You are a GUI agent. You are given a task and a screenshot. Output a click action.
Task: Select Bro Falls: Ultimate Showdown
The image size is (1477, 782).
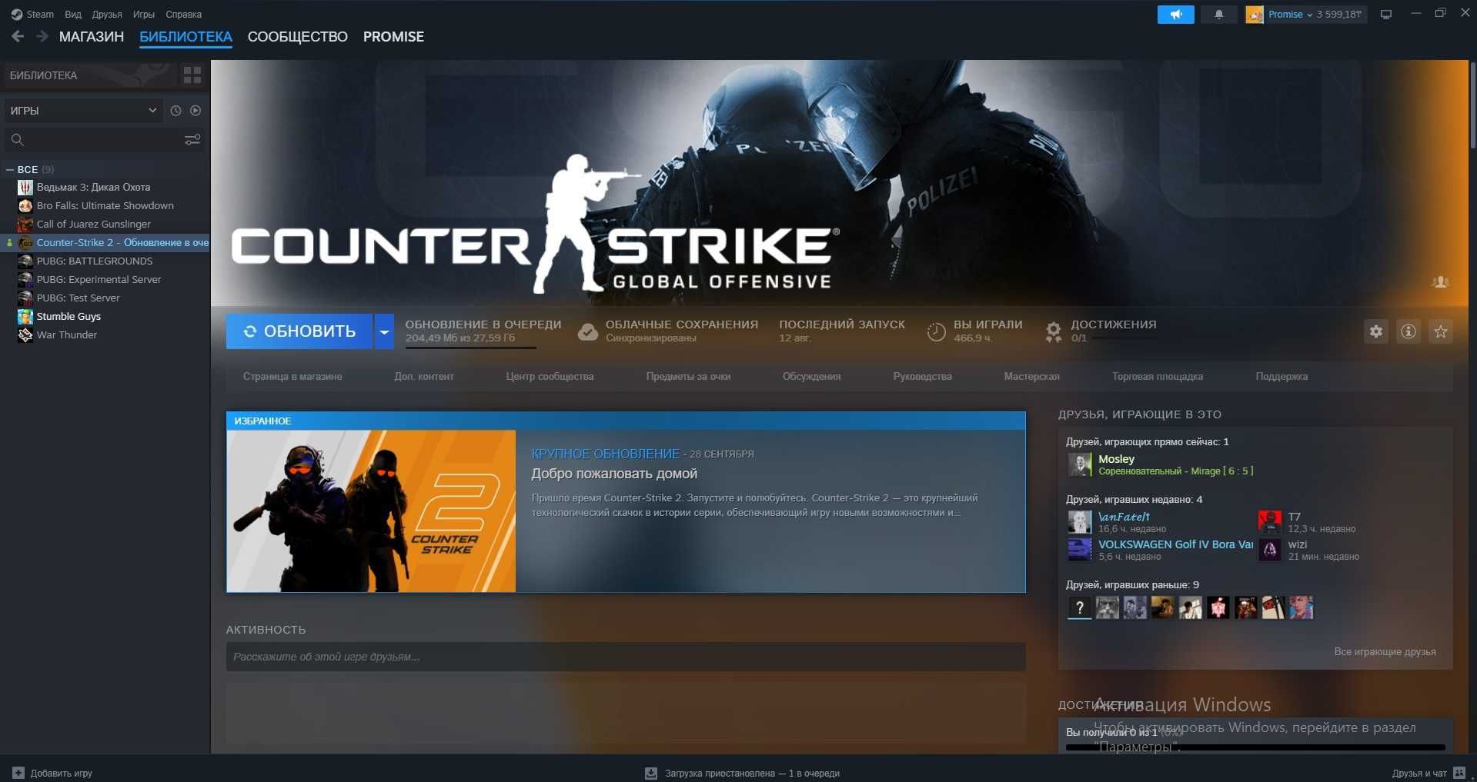coord(105,205)
